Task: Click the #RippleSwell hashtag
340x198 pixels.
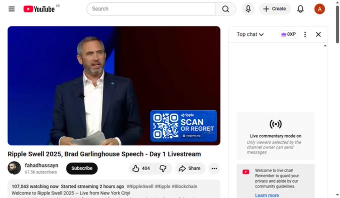Action: 140,187
